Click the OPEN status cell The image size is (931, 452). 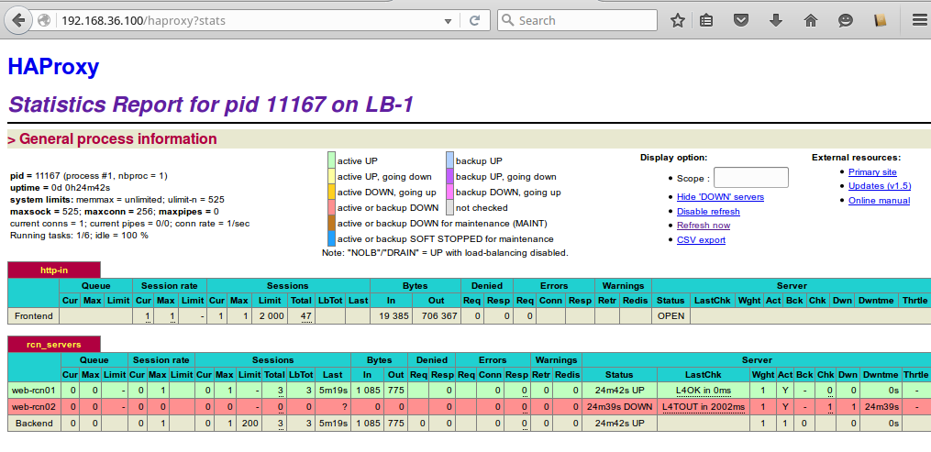click(x=671, y=316)
